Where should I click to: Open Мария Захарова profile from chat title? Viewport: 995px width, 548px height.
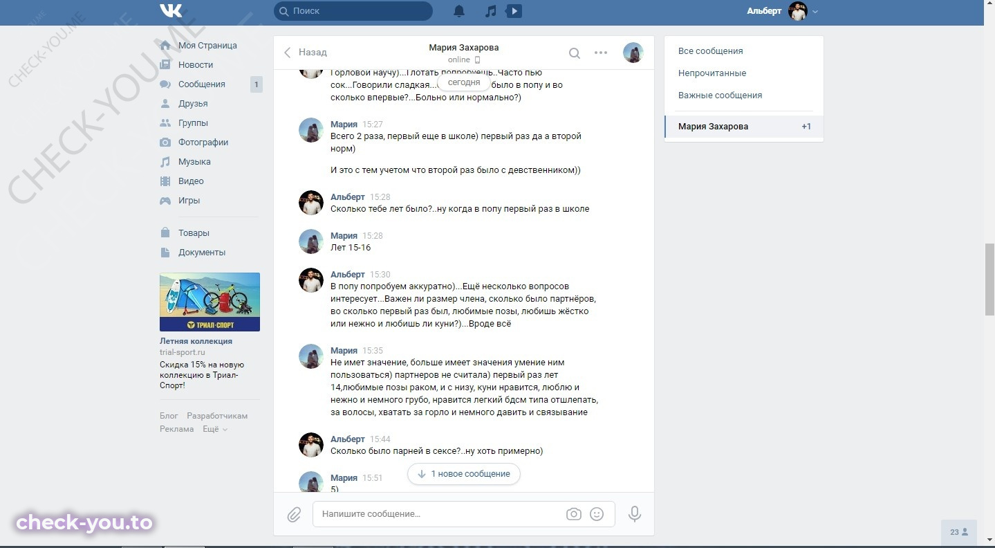463,47
